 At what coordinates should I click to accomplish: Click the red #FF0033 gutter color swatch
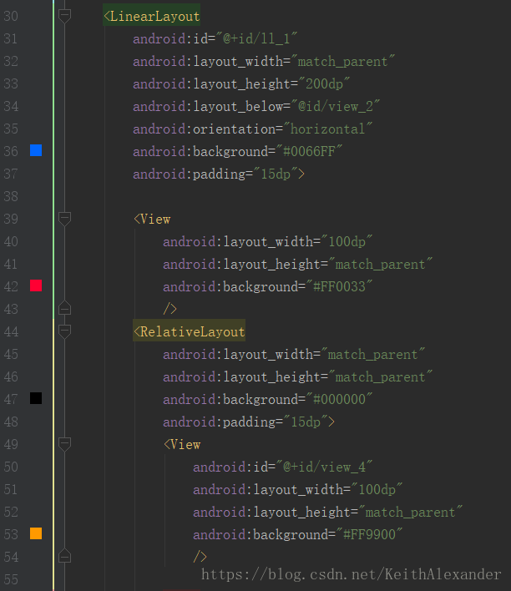pos(36,285)
